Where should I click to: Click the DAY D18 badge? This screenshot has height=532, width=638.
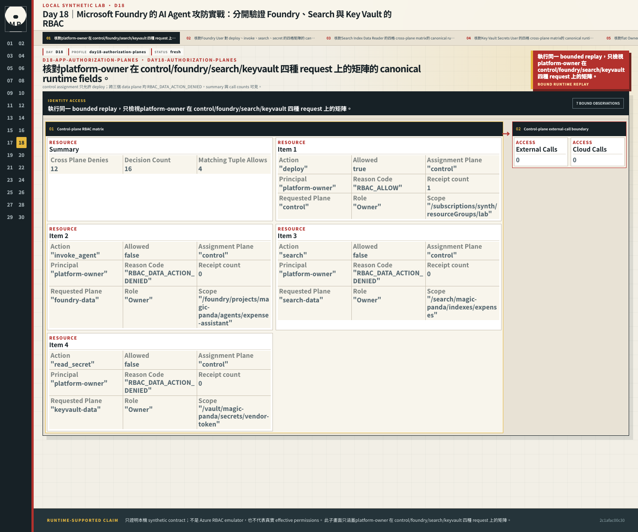tap(54, 52)
